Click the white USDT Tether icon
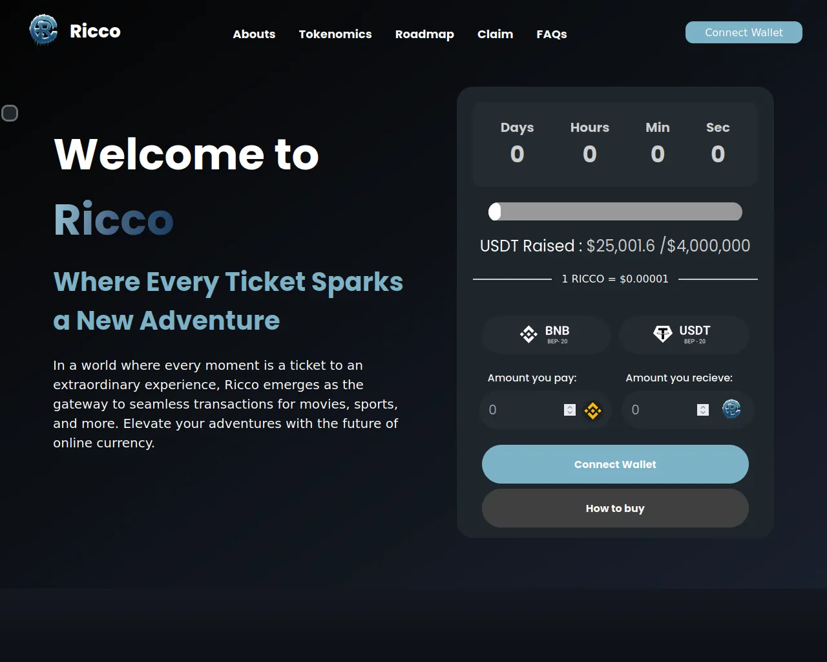This screenshot has width=827, height=662. coord(662,334)
